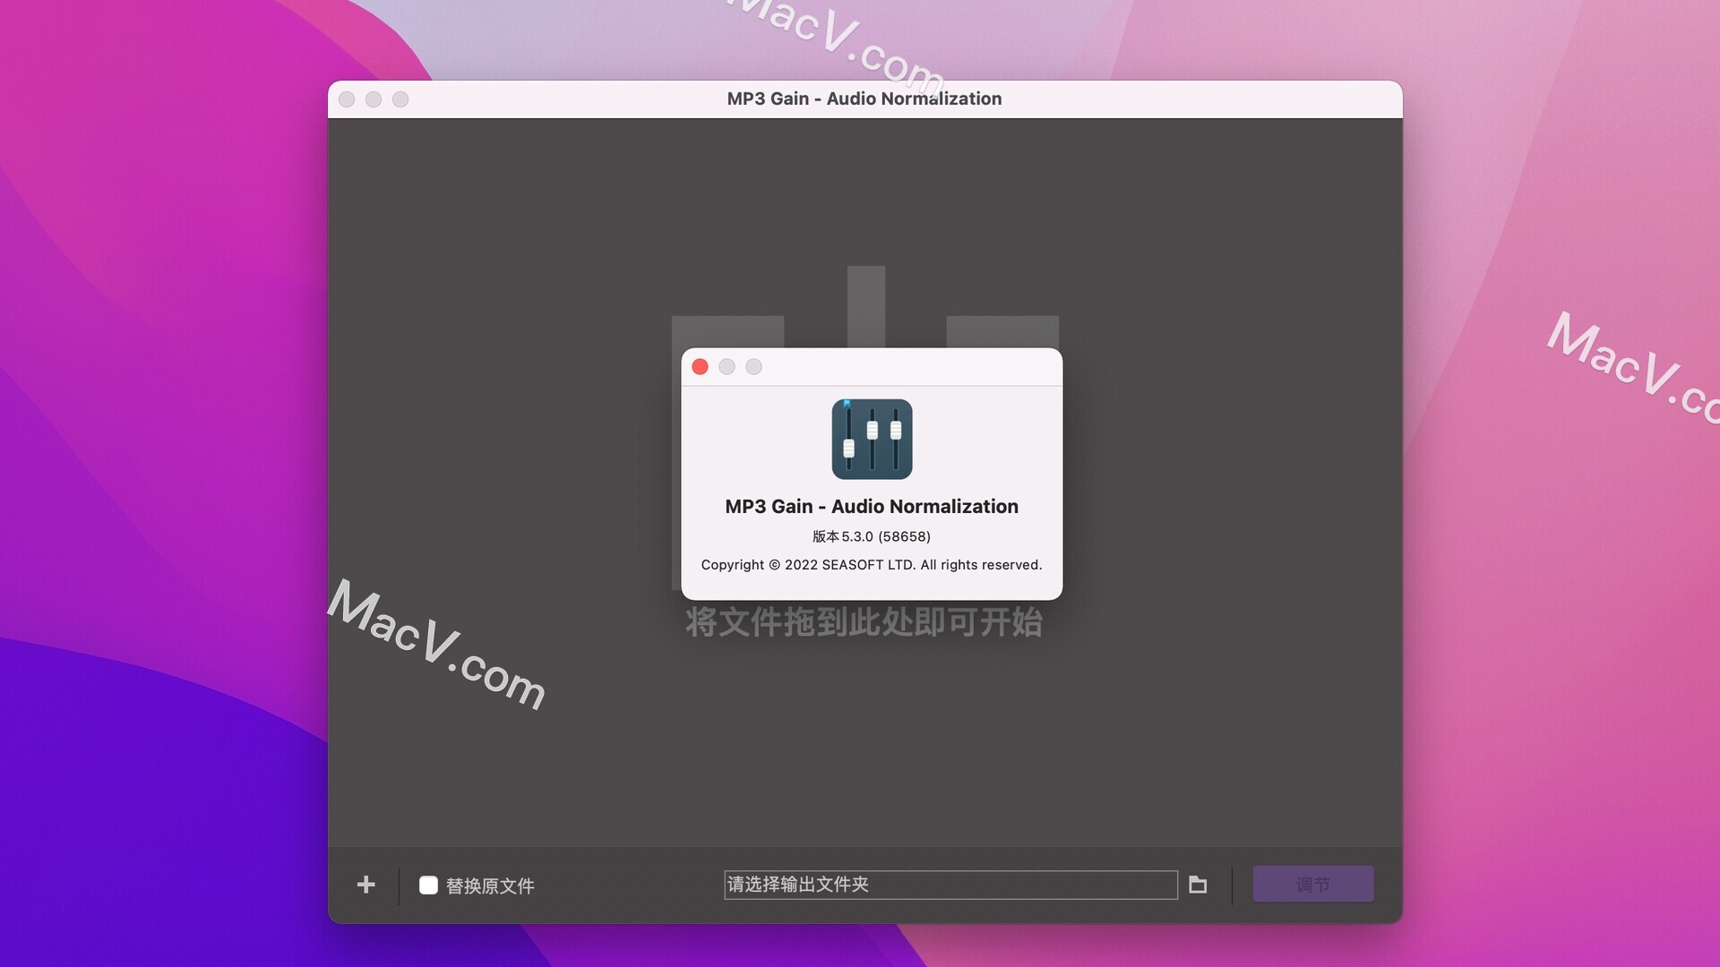Screen dimensions: 1720x967
Task: Click the 调节 button
Action: click(1312, 884)
